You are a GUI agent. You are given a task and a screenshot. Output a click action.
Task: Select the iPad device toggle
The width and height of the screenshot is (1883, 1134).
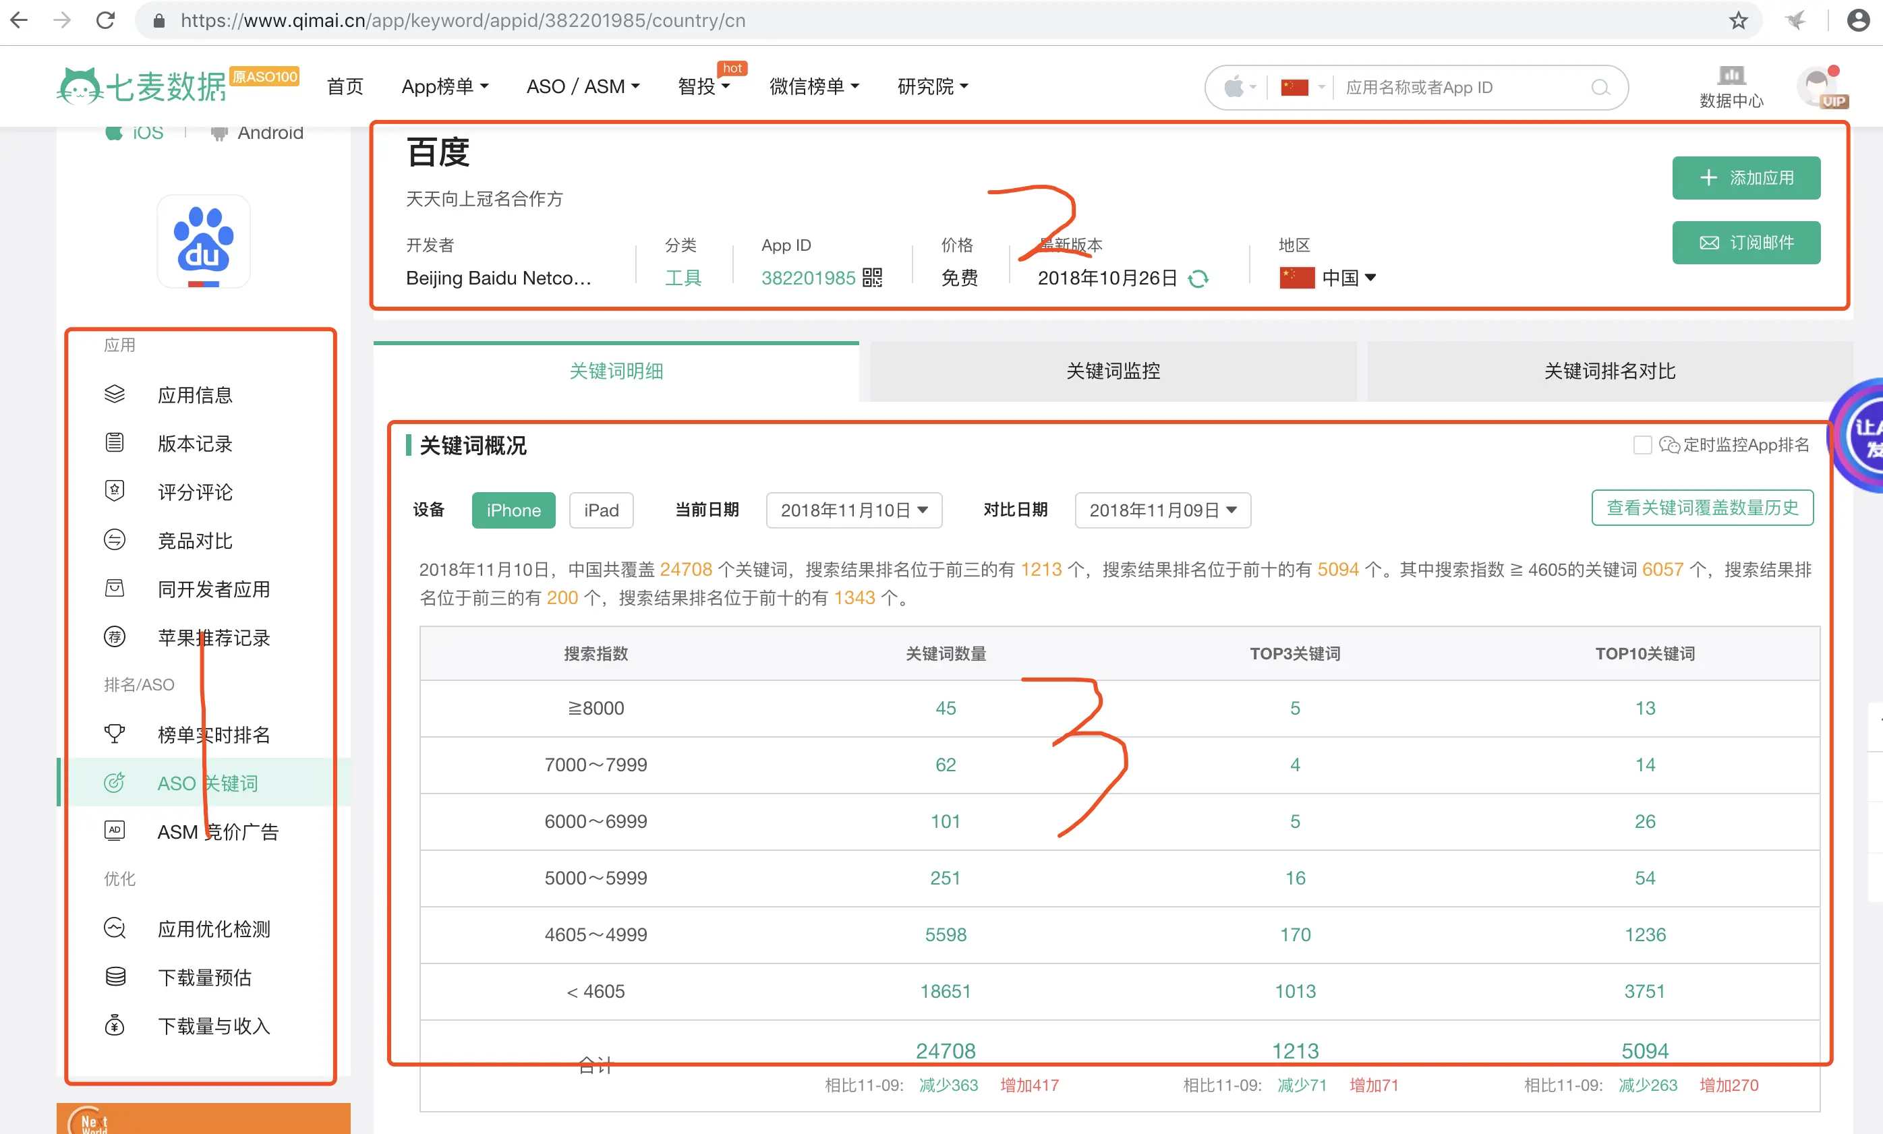tap(602, 510)
